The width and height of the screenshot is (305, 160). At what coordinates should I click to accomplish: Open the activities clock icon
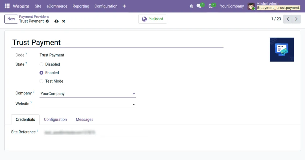pos(210,6)
